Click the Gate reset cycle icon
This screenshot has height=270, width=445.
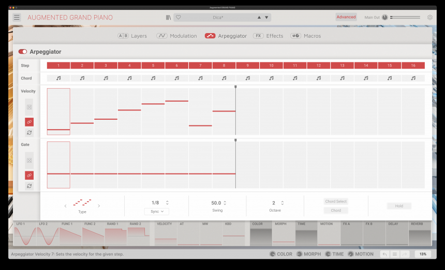pyautogui.click(x=29, y=186)
